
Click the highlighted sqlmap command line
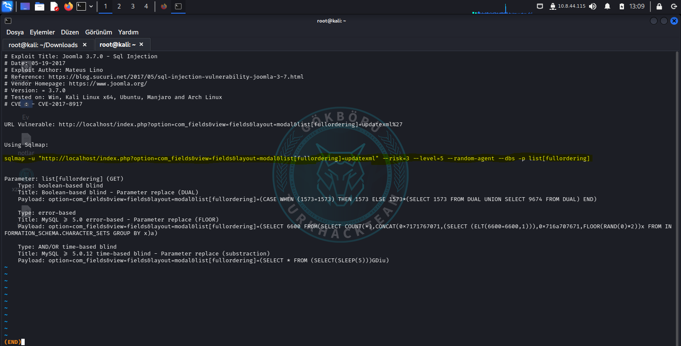pyautogui.click(x=297, y=159)
